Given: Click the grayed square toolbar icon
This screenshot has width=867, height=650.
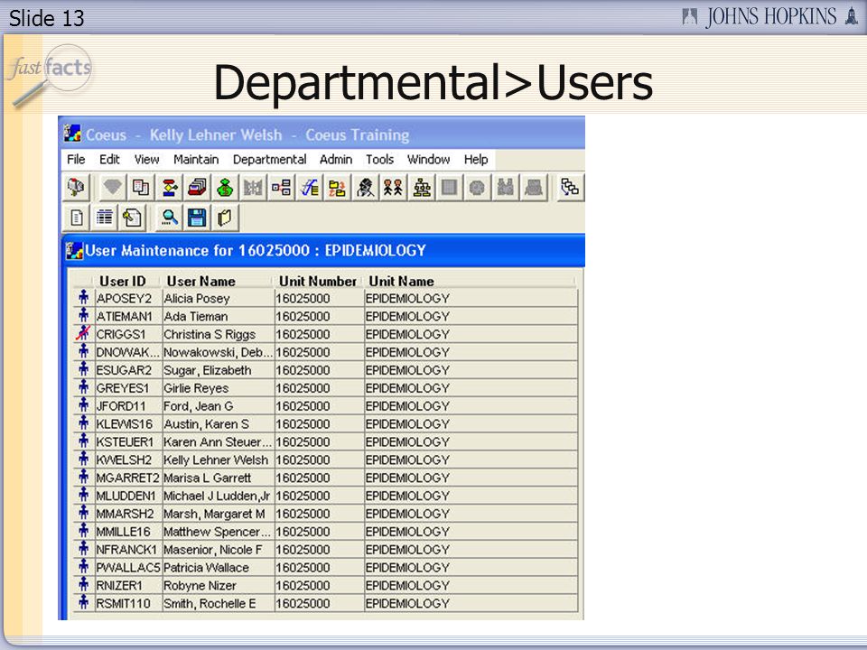Looking at the screenshot, I should (x=450, y=188).
